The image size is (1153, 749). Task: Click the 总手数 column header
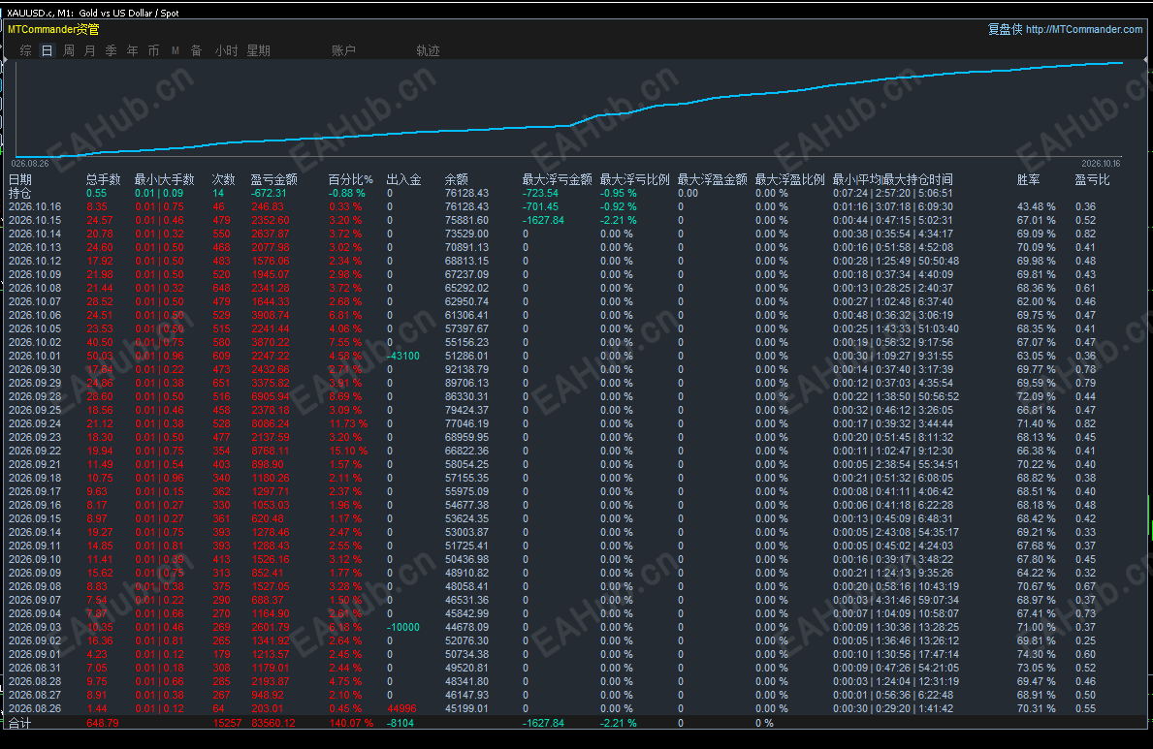[x=103, y=179]
